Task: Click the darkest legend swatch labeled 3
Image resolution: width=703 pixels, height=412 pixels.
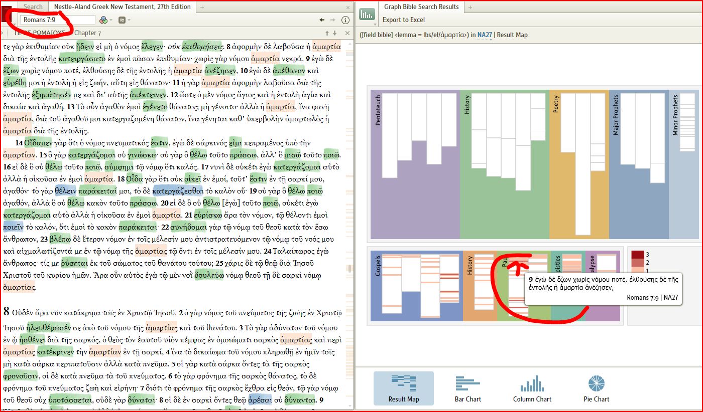Action: tap(637, 254)
